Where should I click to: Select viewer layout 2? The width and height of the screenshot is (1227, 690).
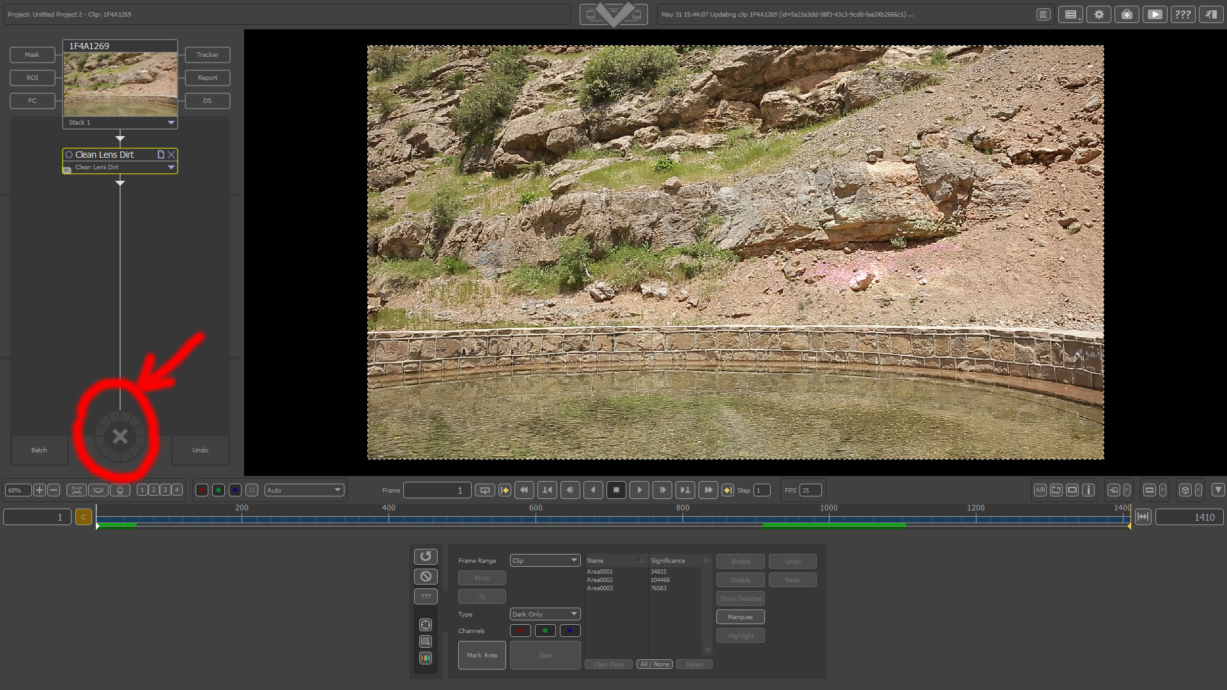(153, 490)
